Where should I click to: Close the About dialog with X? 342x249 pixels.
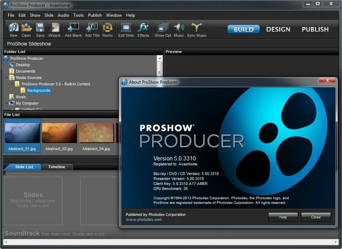(x=327, y=80)
